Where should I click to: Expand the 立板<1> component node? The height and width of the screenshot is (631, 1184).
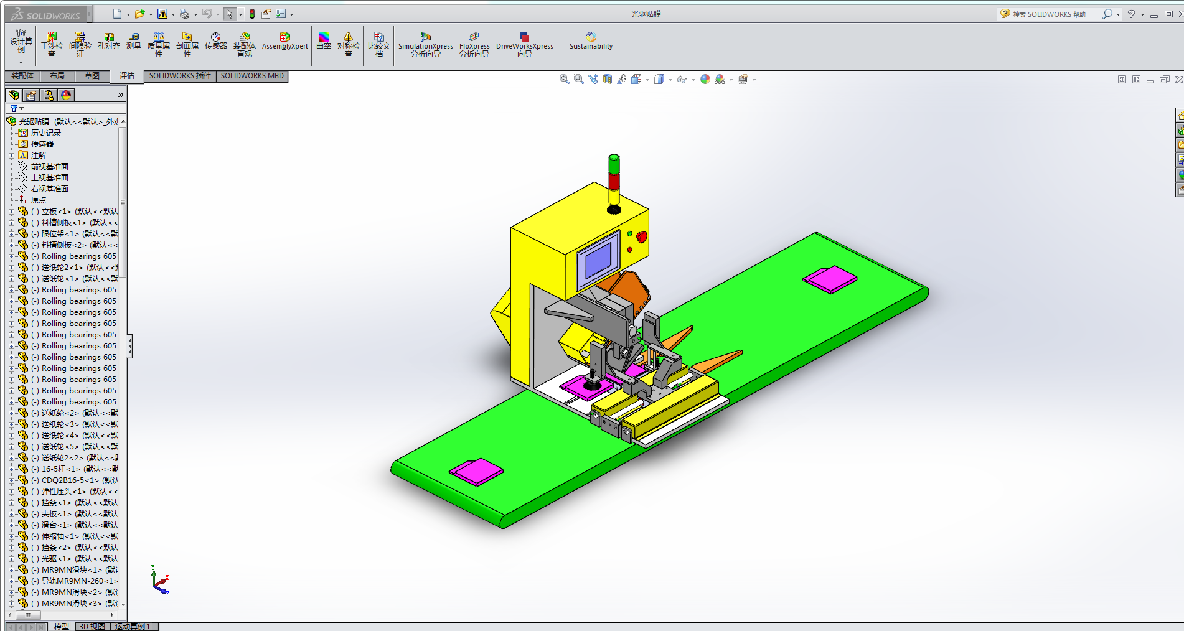[x=11, y=212]
